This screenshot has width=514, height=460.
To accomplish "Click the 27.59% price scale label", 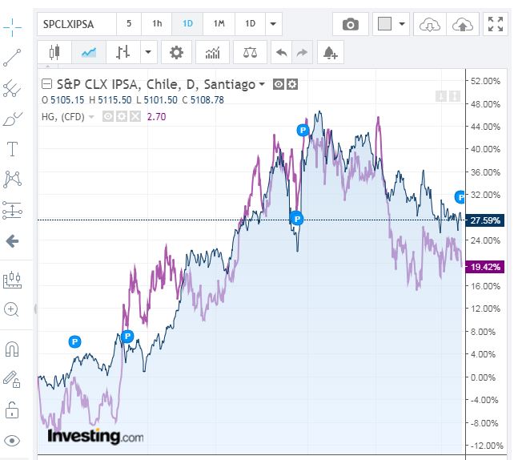I will point(485,220).
